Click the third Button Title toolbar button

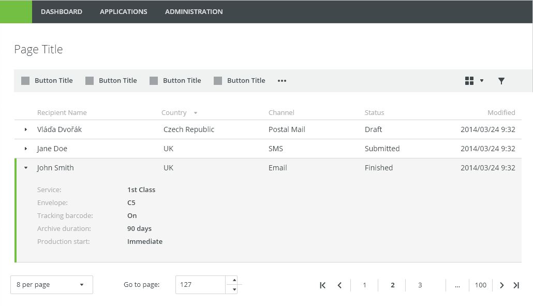175,81
